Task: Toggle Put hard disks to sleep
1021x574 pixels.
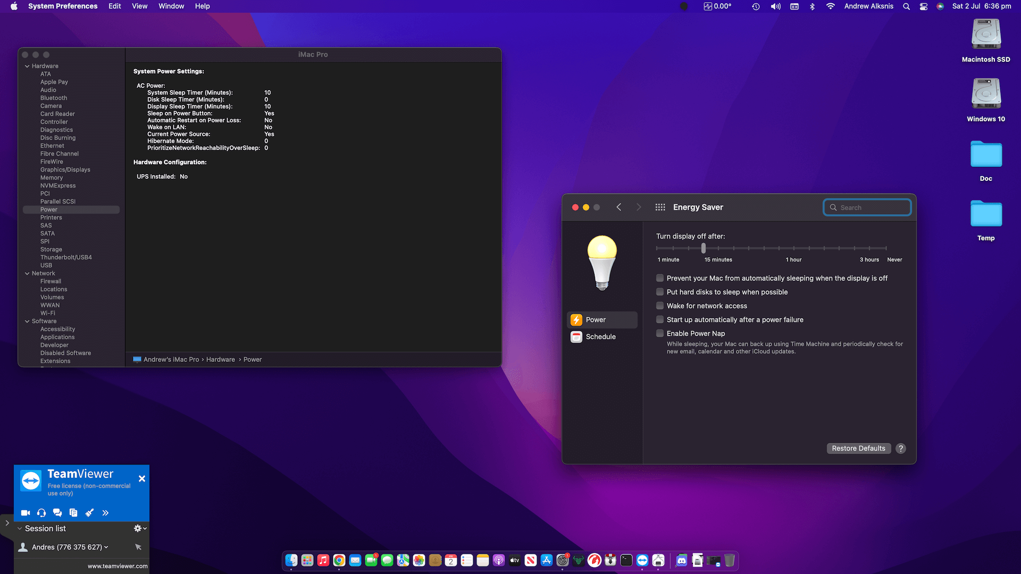Action: click(x=660, y=292)
